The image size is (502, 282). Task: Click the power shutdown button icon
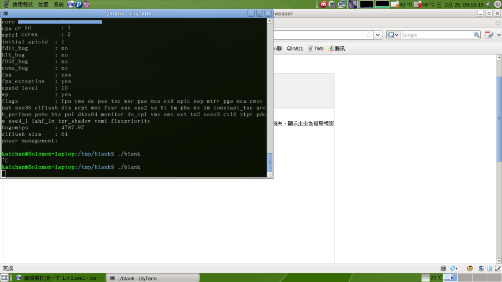tap(497, 4)
